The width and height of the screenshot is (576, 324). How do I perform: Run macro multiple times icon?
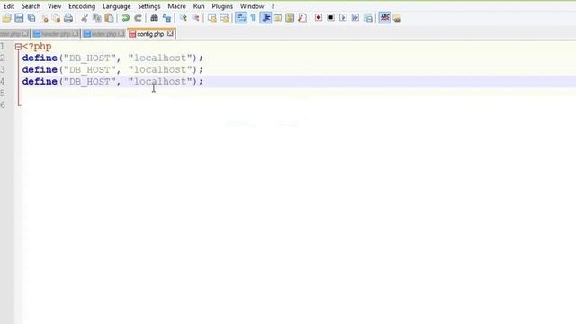355,18
